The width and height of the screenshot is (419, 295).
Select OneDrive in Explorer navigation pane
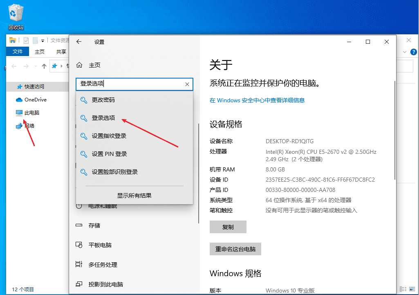31,100
